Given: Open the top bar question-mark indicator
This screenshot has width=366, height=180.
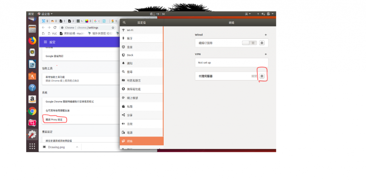Looking at the screenshot, I should pyautogui.click(x=258, y=14).
